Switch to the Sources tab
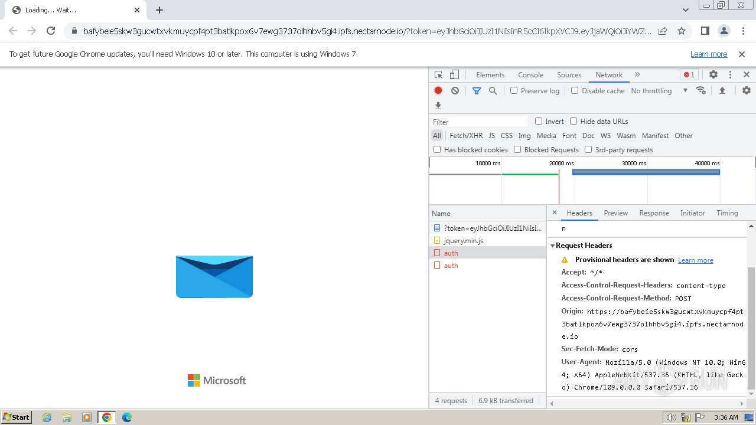Viewport: 756px width, 425px height. click(x=569, y=75)
